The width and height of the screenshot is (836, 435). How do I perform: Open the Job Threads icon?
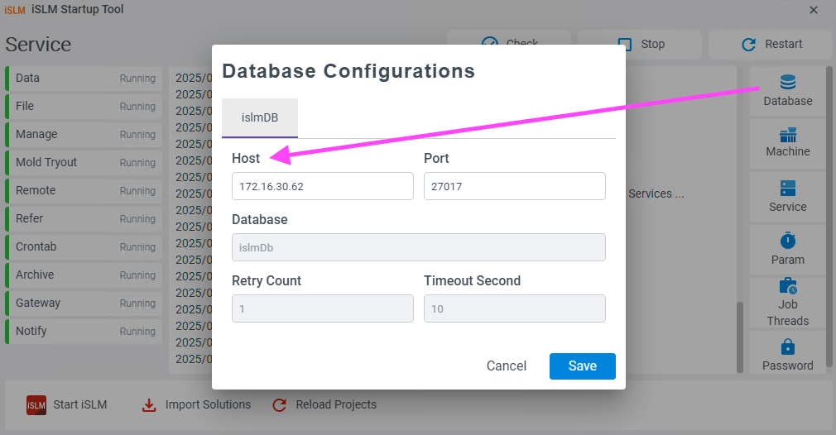click(787, 286)
